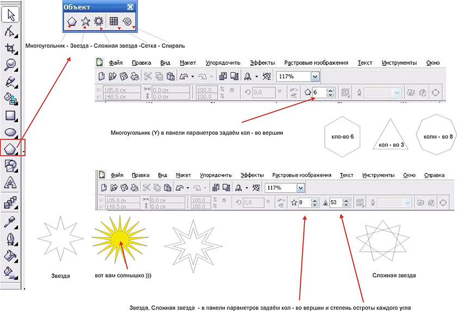457x311 pixels.
Task: Activate the Zoom magnifier tool
Action: coord(11,66)
